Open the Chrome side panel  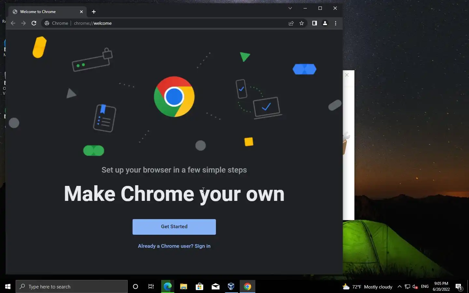tap(314, 23)
